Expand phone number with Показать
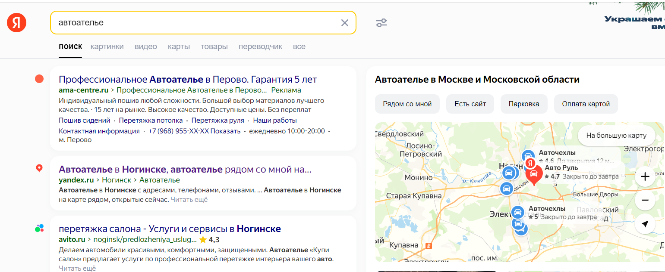 (226, 131)
